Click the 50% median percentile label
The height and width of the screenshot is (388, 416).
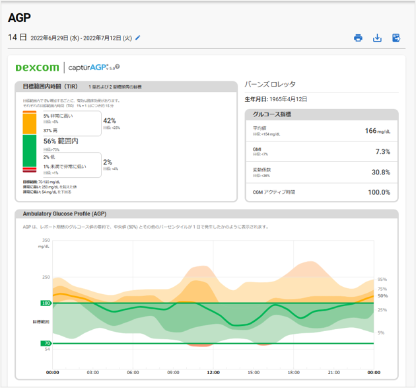click(x=382, y=296)
